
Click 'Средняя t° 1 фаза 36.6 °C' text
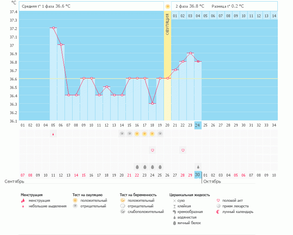click(x=46, y=6)
